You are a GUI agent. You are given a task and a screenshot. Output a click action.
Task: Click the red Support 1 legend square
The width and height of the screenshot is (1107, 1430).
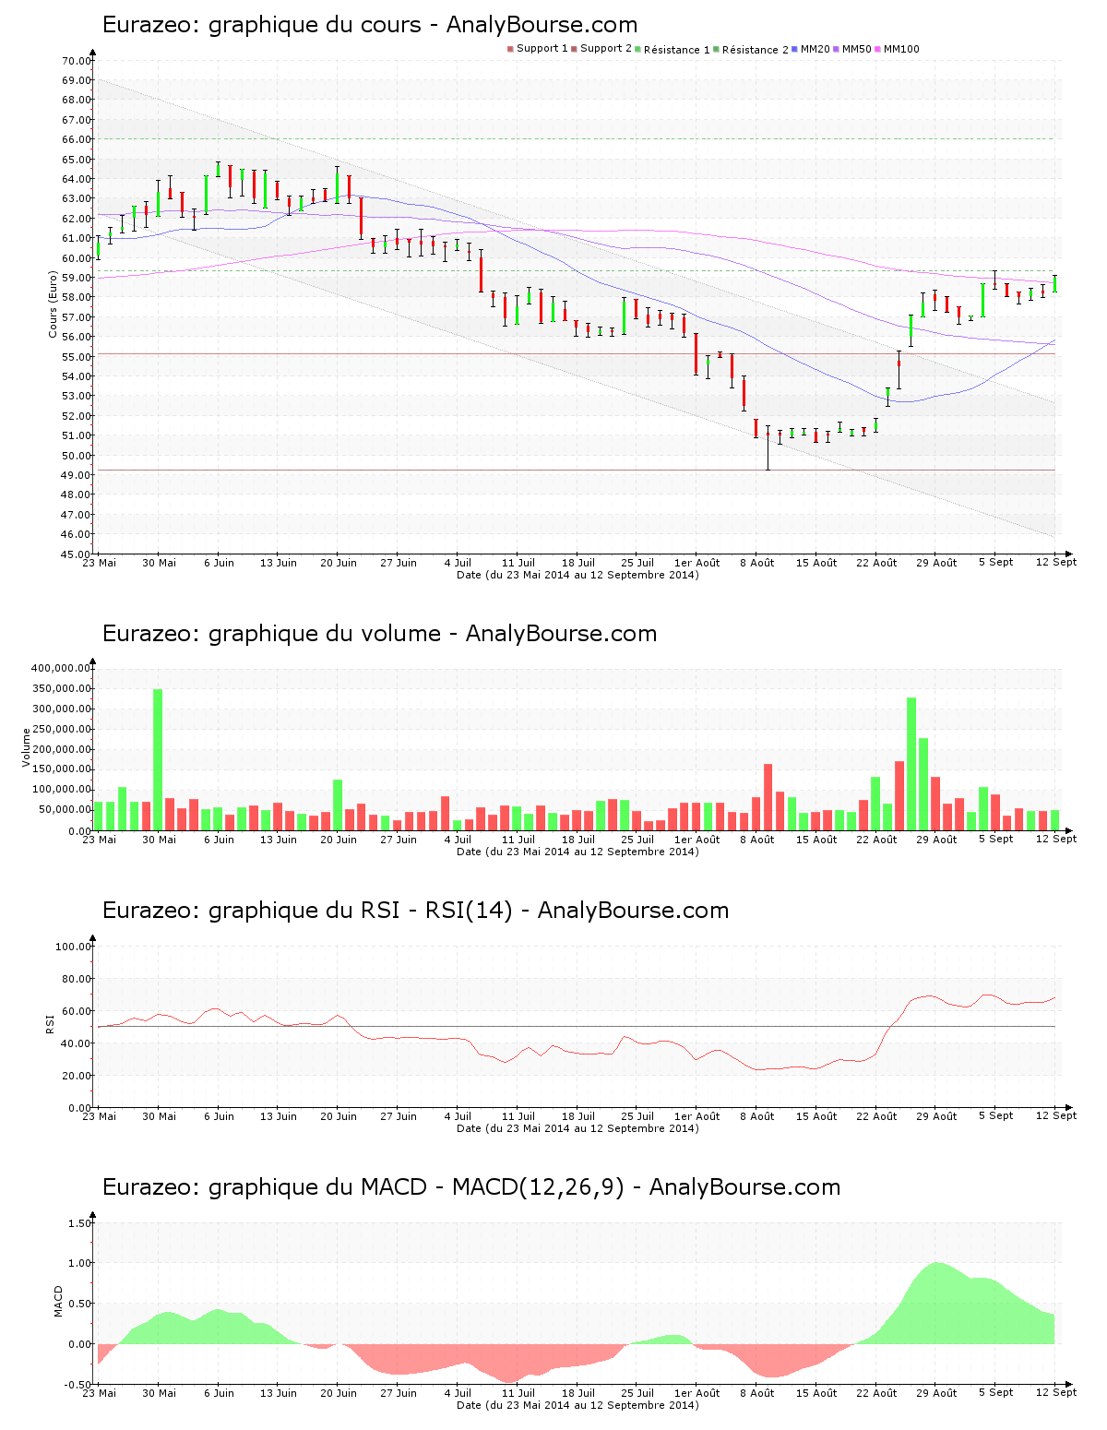tap(510, 49)
